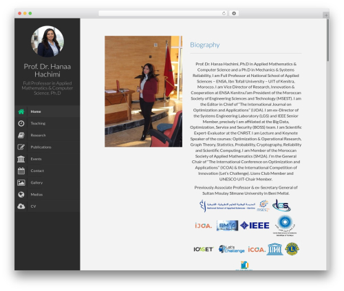Click the Biography heading
The height and width of the screenshot is (291, 344).
click(205, 45)
